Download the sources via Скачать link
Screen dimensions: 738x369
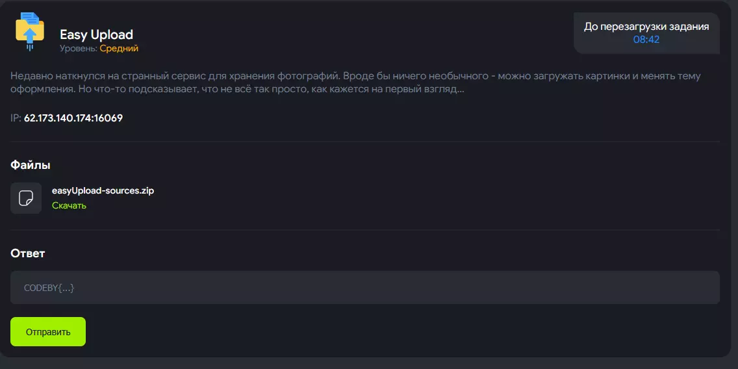tap(69, 206)
